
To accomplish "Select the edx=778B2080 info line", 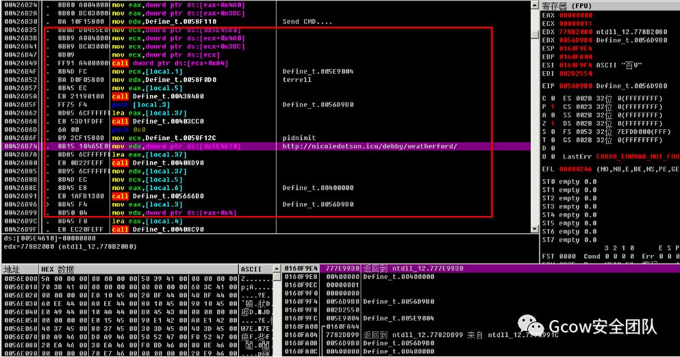I will pyautogui.click(x=71, y=246).
